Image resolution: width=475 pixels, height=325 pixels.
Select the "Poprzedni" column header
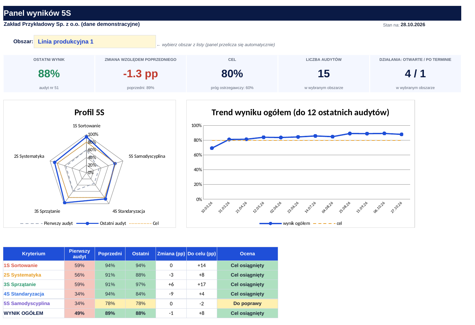click(x=110, y=254)
